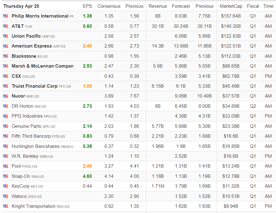Image resolution: width=276 pixels, height=213 pixels.
Task: Open the Philip Morris International company link
Action: 40,16
